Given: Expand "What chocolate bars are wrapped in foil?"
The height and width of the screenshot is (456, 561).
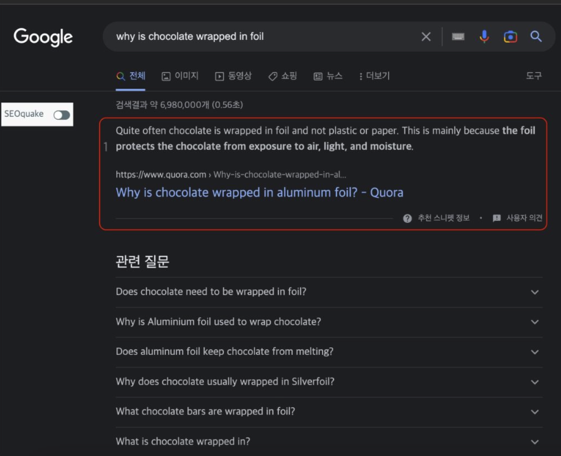Looking at the screenshot, I should 535,411.
